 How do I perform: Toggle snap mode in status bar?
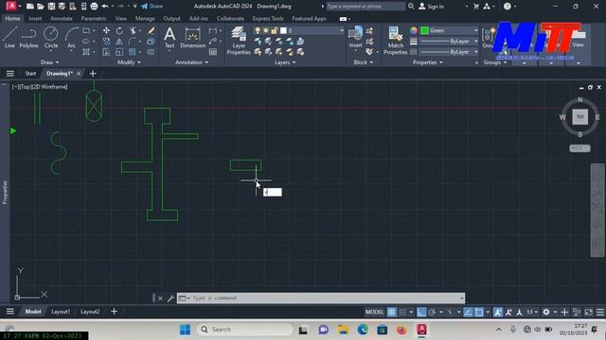click(x=402, y=312)
